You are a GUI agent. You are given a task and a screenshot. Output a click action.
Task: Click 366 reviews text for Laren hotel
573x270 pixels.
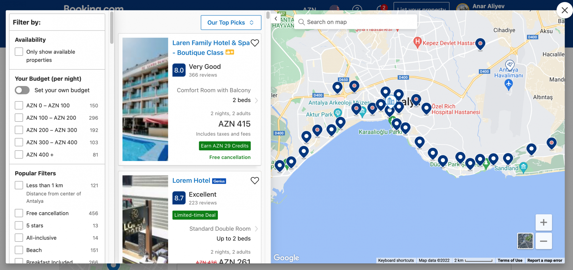tap(203, 75)
